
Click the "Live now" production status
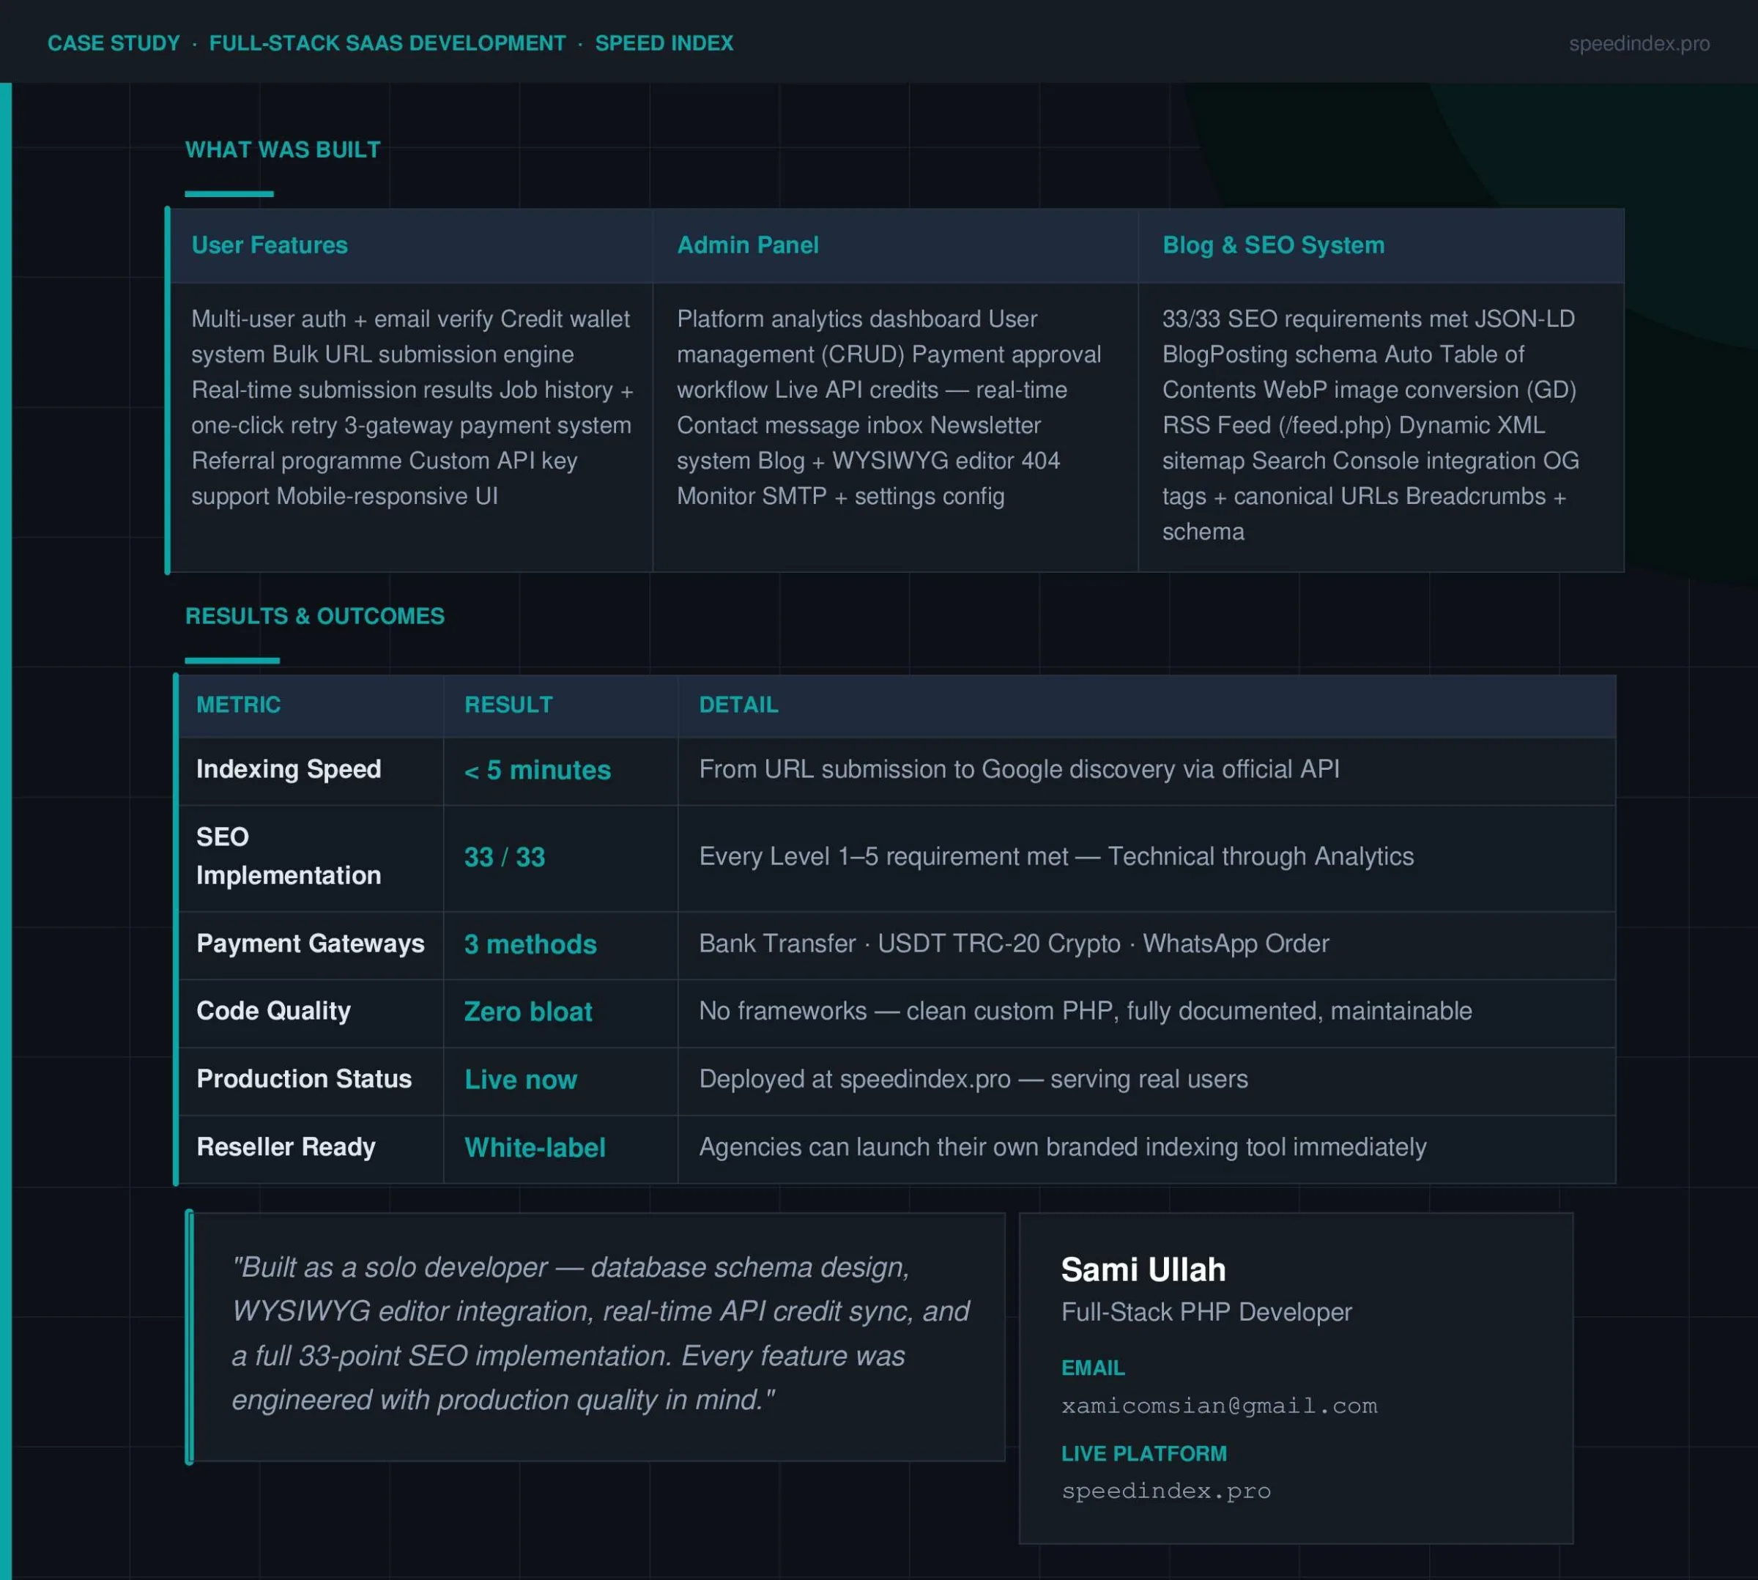[520, 1079]
